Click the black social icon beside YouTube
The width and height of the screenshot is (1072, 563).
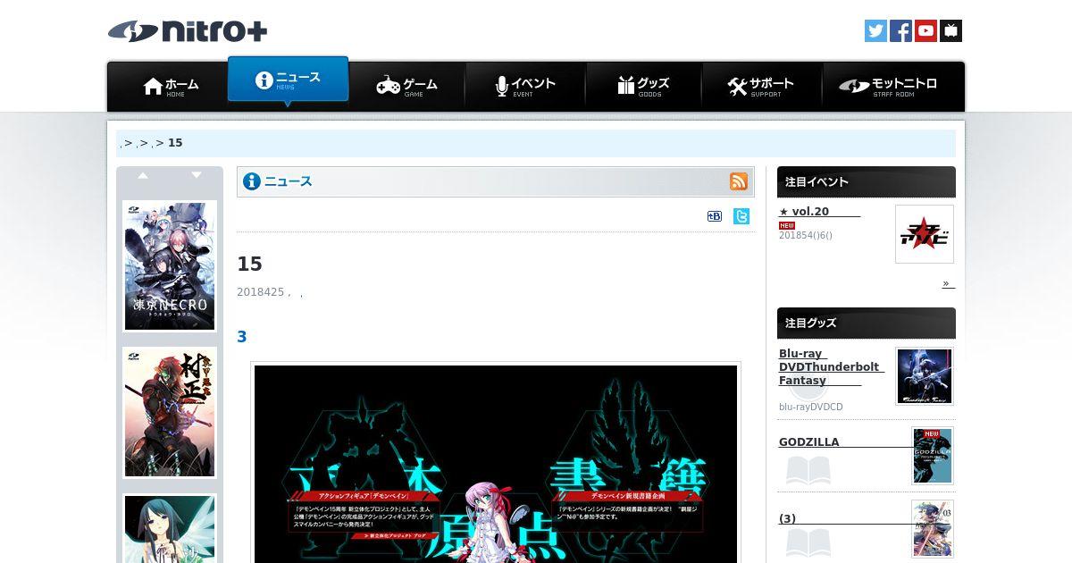(951, 31)
